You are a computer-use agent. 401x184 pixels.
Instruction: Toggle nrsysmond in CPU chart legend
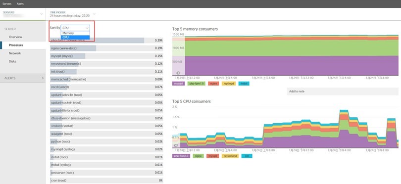[230, 156]
